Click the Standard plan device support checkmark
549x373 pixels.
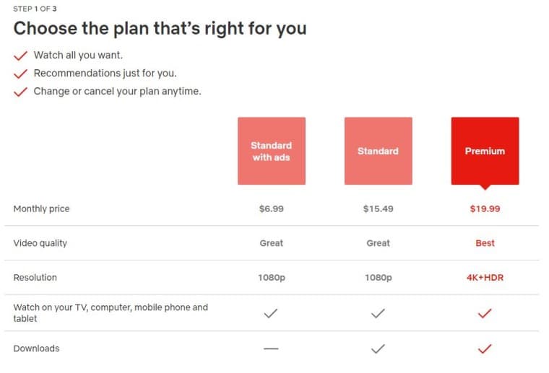pos(378,313)
